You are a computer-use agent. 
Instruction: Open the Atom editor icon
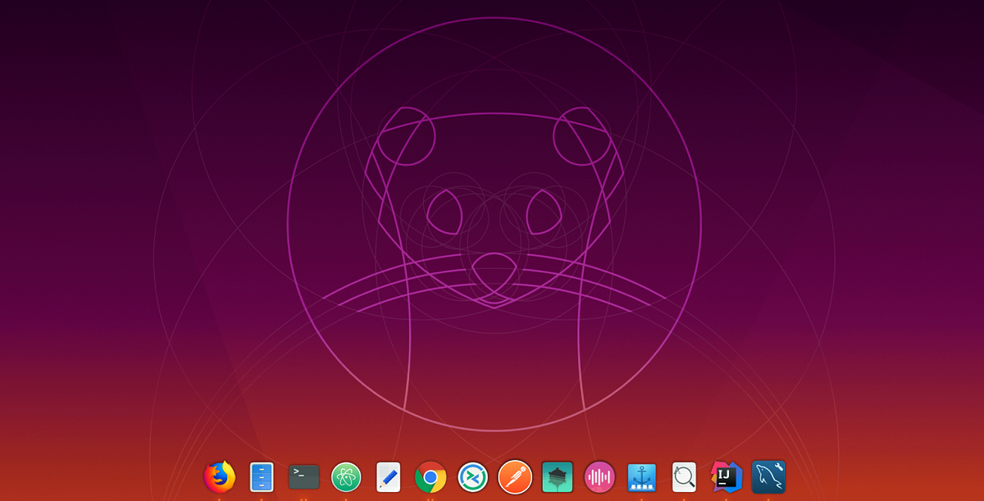[346, 476]
